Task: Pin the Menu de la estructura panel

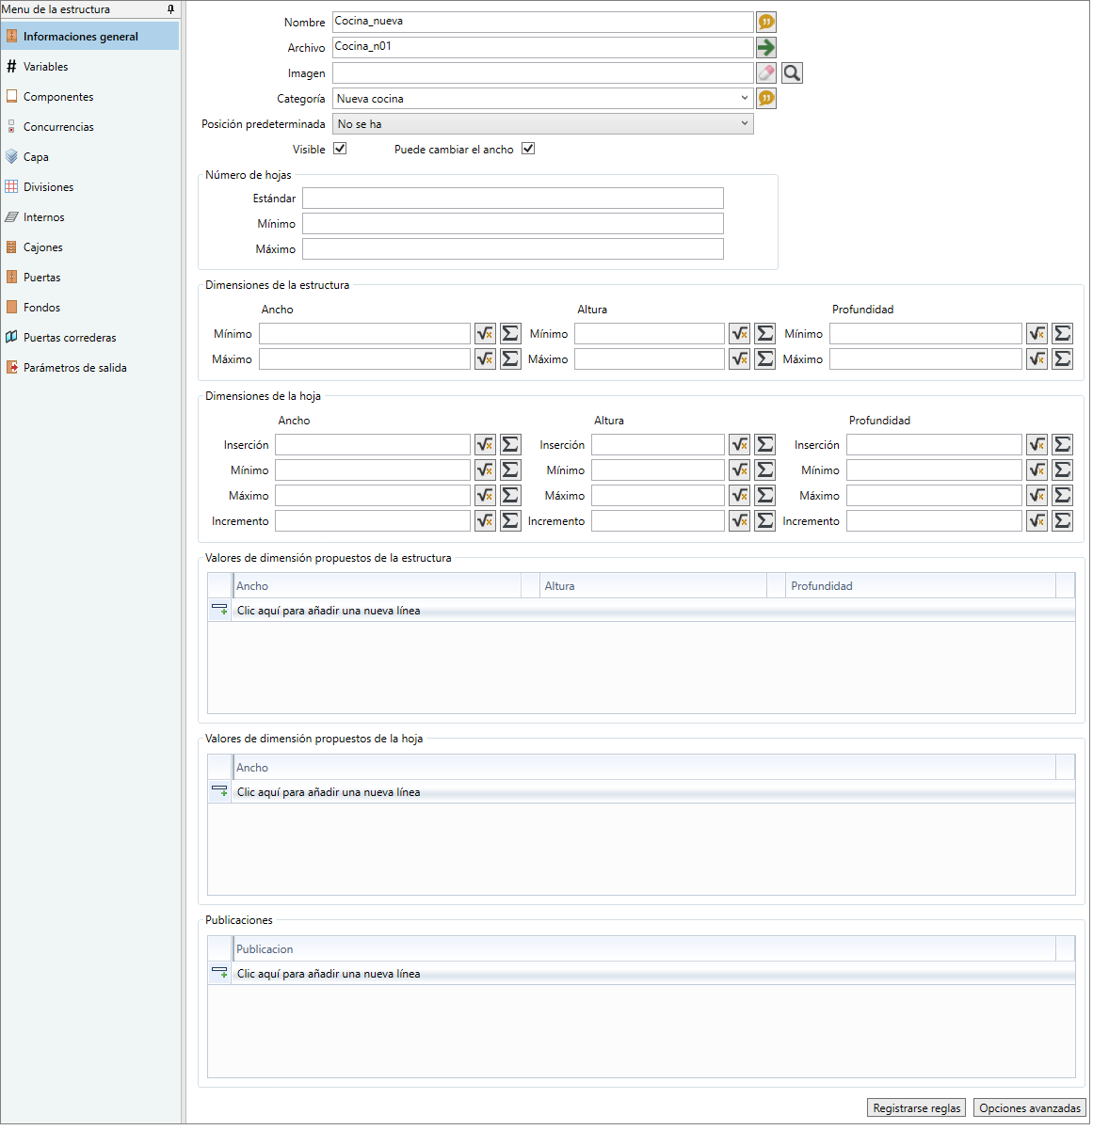Action: coord(170,9)
